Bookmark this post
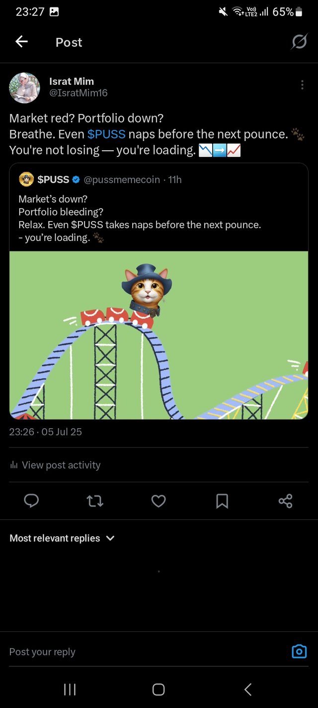 coord(222,501)
